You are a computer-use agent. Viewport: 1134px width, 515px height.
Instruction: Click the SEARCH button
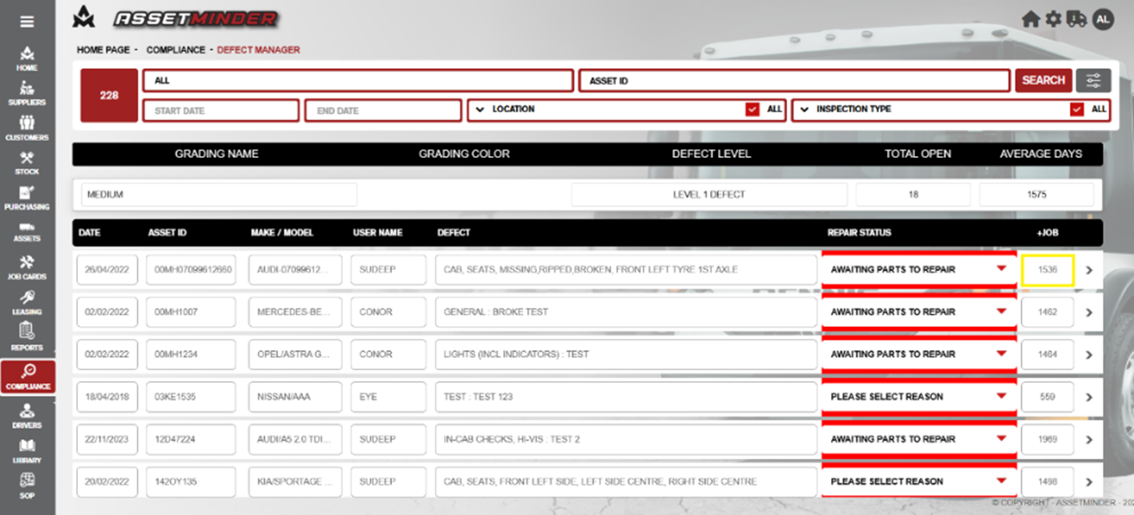click(x=1043, y=80)
